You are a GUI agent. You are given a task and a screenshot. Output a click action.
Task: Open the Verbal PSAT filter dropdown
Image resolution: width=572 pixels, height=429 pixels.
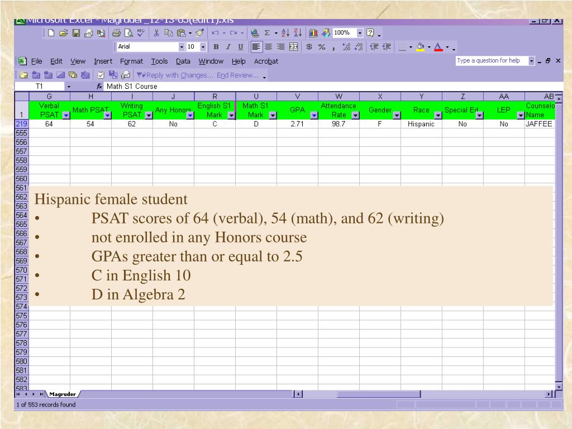(x=66, y=115)
